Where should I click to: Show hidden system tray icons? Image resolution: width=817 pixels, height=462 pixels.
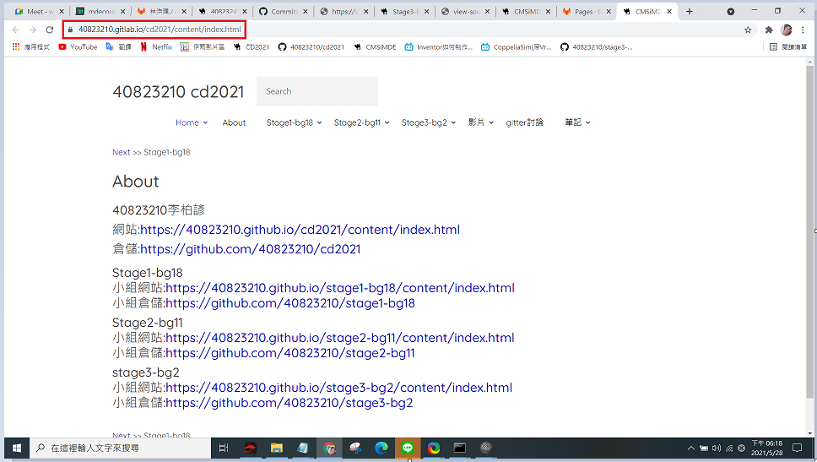tap(691, 448)
